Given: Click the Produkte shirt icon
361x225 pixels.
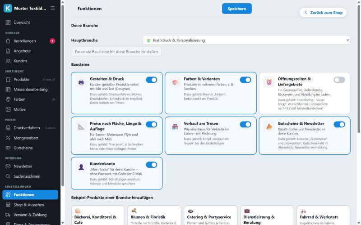Looking at the screenshot, I should tap(8, 80).
